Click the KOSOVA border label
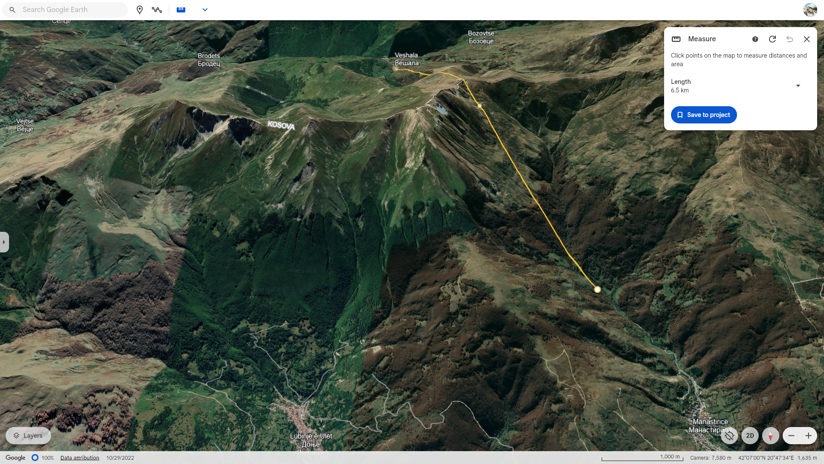This screenshot has width=824, height=464. pos(281,125)
